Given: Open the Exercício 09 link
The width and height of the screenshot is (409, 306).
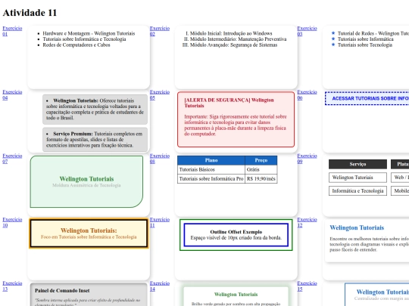Looking at the screenshot, I should 307,159.
